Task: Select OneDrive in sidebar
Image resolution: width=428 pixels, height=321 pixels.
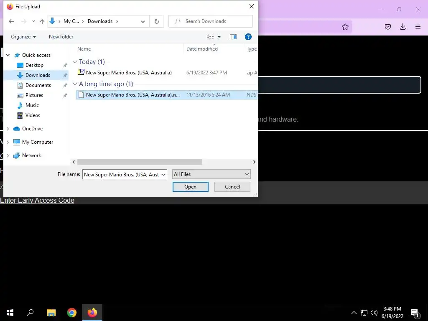Action: pos(32,129)
